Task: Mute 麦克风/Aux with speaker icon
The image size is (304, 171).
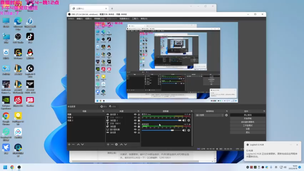Action: pyautogui.click(x=184, y=120)
